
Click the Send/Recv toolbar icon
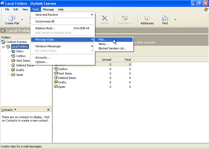point(125,18)
